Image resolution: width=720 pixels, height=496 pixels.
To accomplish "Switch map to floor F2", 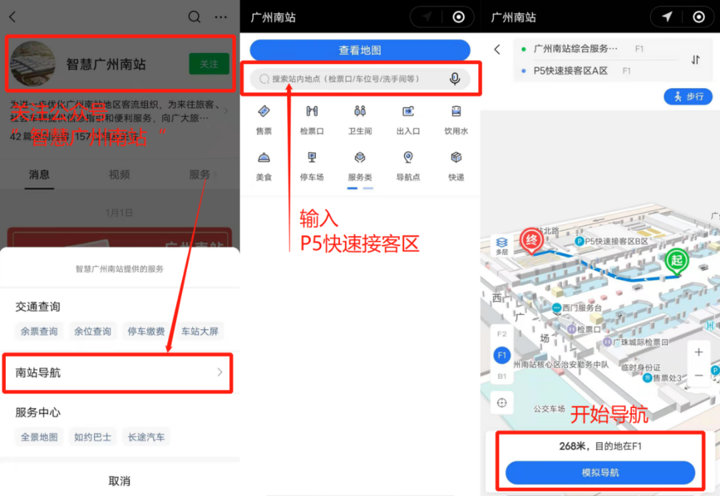I will point(502,334).
